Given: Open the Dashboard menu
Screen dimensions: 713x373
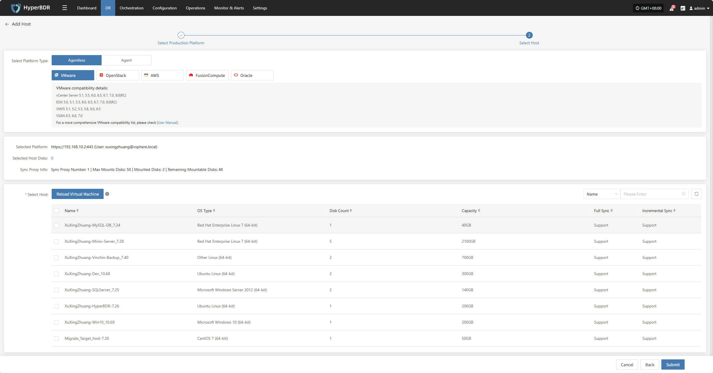Looking at the screenshot, I should [87, 8].
